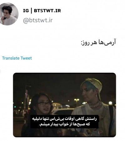Open the @btstwt.ir handle

coord(38,20)
